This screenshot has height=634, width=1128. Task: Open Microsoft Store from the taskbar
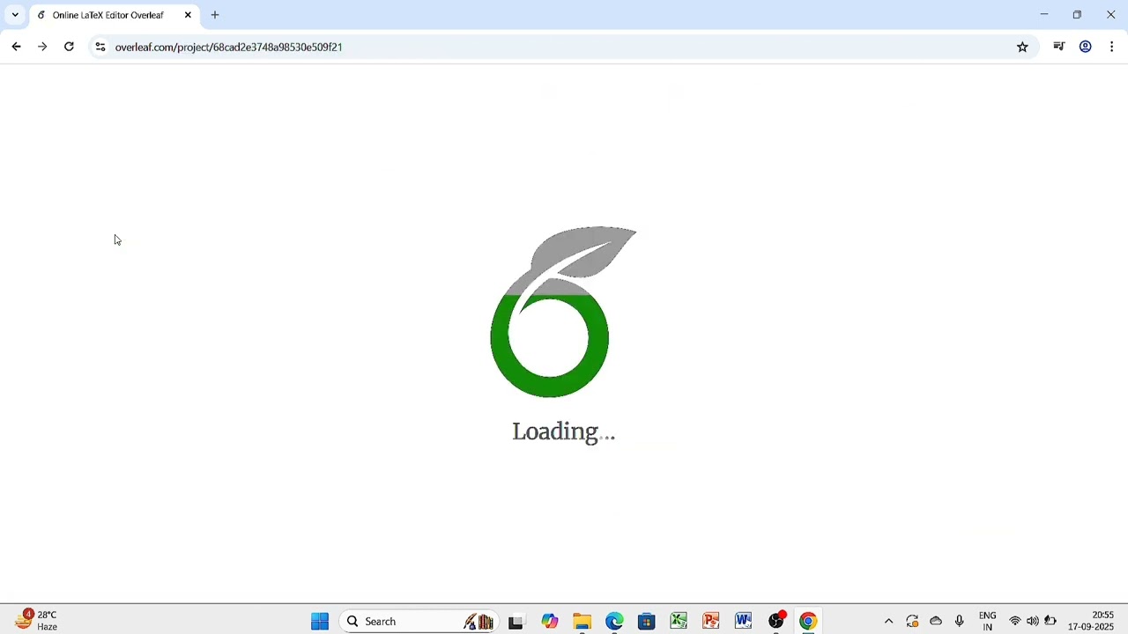(647, 622)
